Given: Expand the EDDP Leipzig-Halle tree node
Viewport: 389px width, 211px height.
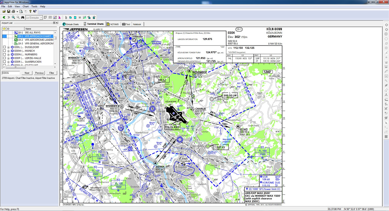Looking at the screenshot, I should 9,58.
